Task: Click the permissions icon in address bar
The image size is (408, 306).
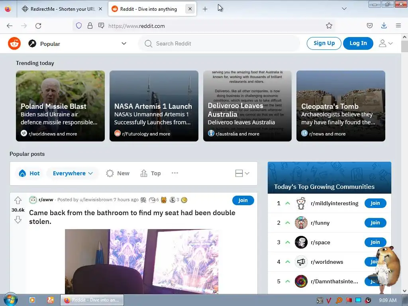Action: pyautogui.click(x=101, y=25)
